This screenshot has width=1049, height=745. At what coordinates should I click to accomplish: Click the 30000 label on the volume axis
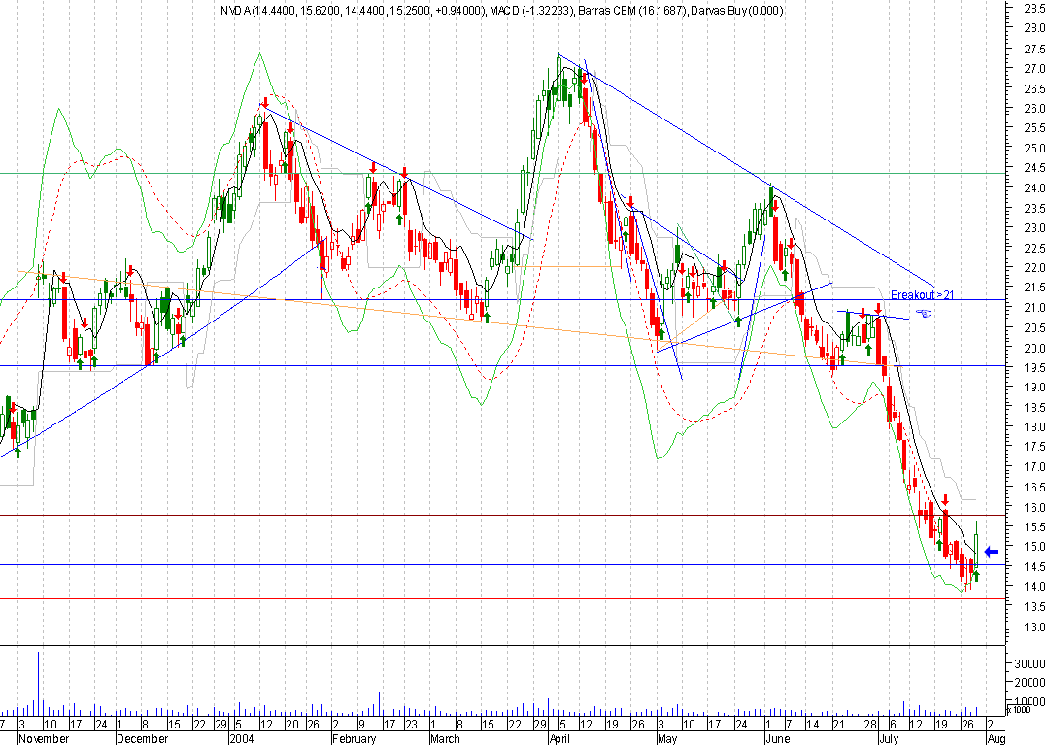click(1026, 663)
